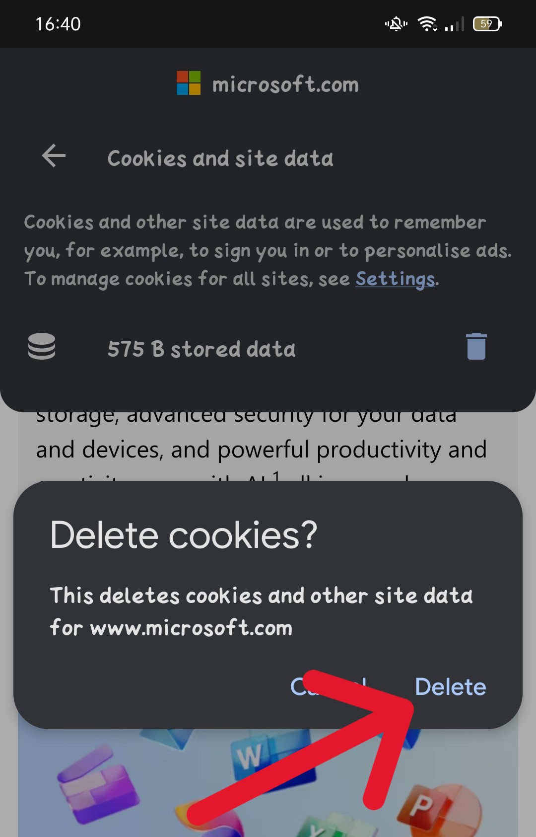The height and width of the screenshot is (837, 536).
Task: Click the database icon next to stored data
Action: pos(42,346)
